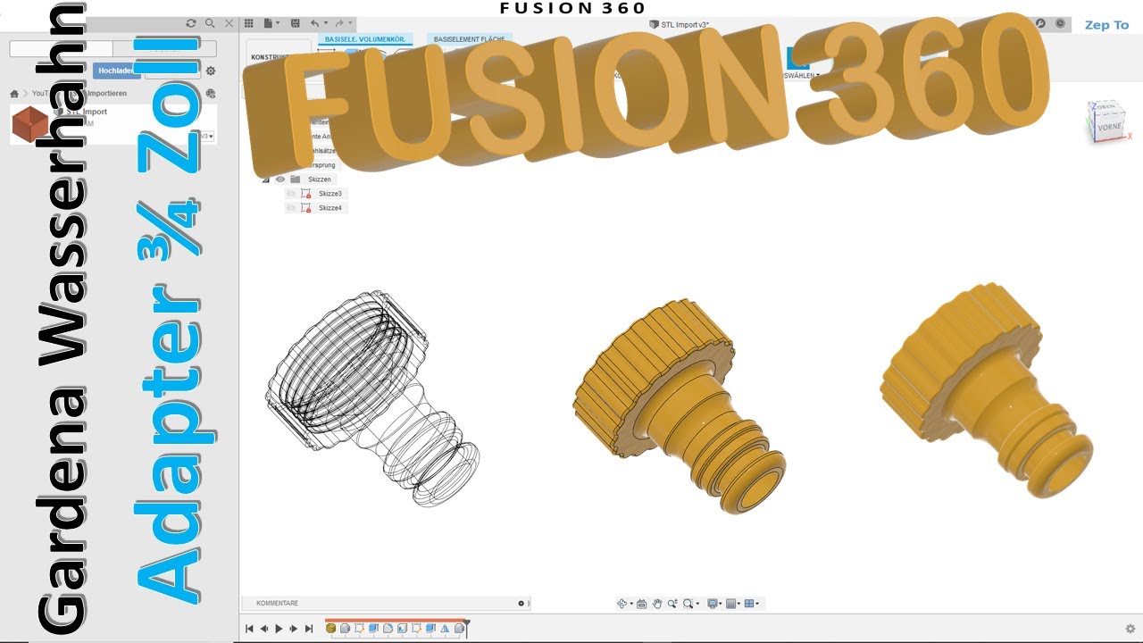1143x643 pixels.
Task: Click the Hochladen upload button
Action: coord(117,71)
